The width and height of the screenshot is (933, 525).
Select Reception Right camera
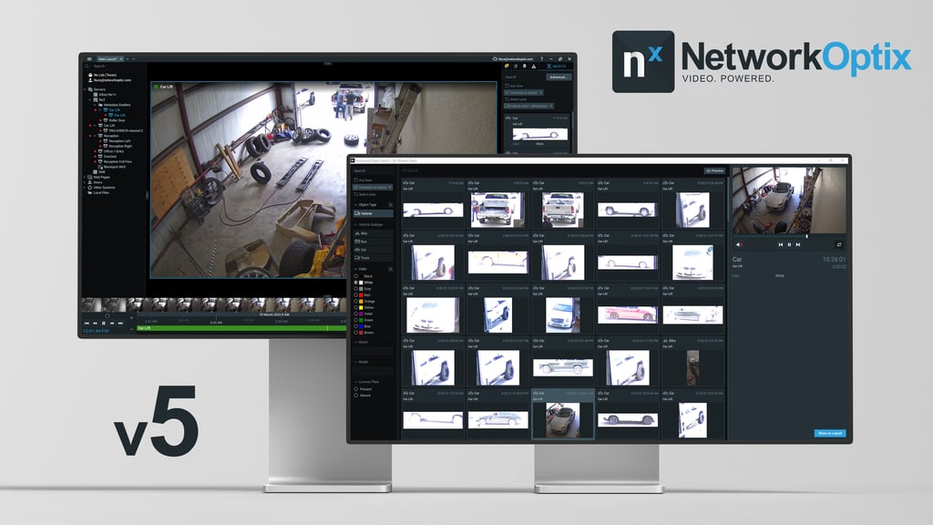click(x=119, y=146)
